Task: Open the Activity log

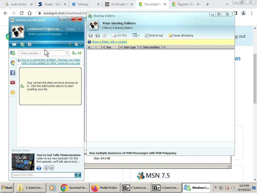Action: pyautogui.click(x=154, y=35)
